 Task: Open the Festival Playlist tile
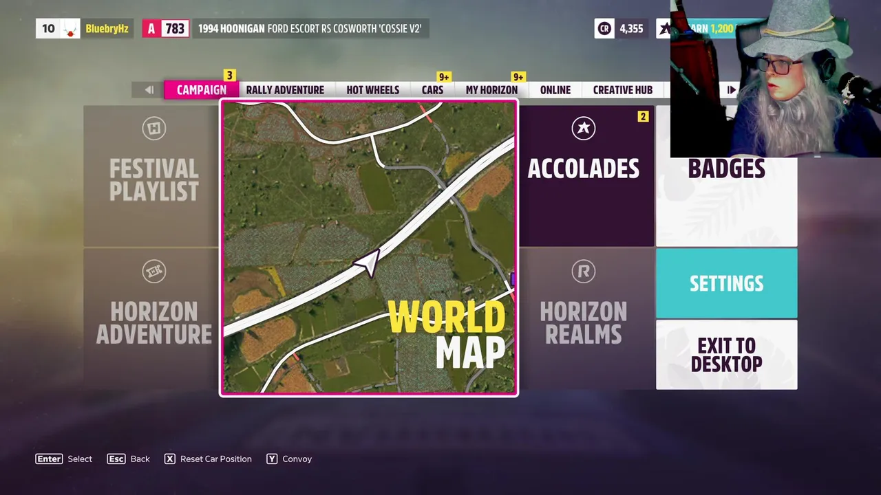tap(151, 176)
